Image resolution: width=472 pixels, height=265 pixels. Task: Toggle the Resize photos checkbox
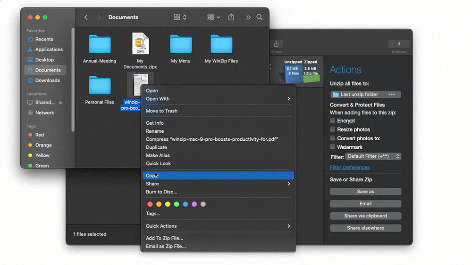(333, 129)
